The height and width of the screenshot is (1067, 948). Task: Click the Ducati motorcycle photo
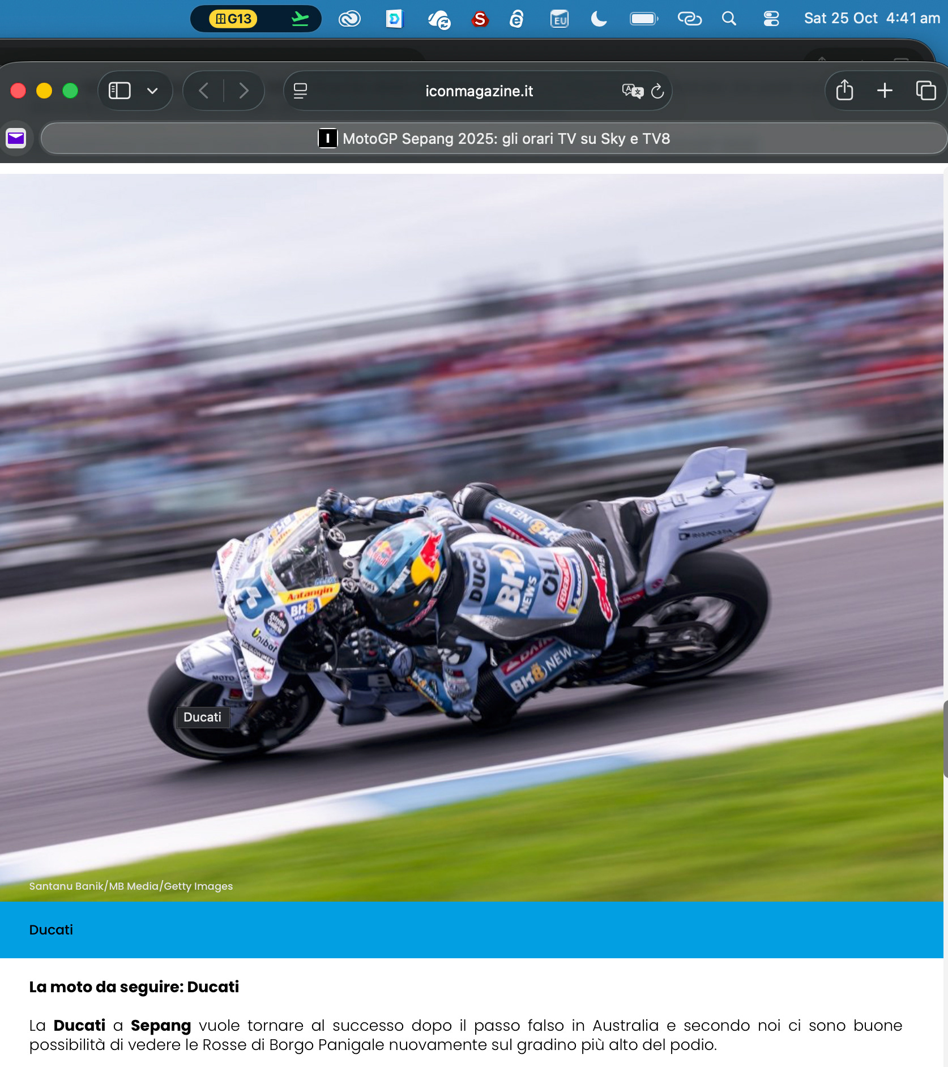click(x=472, y=537)
